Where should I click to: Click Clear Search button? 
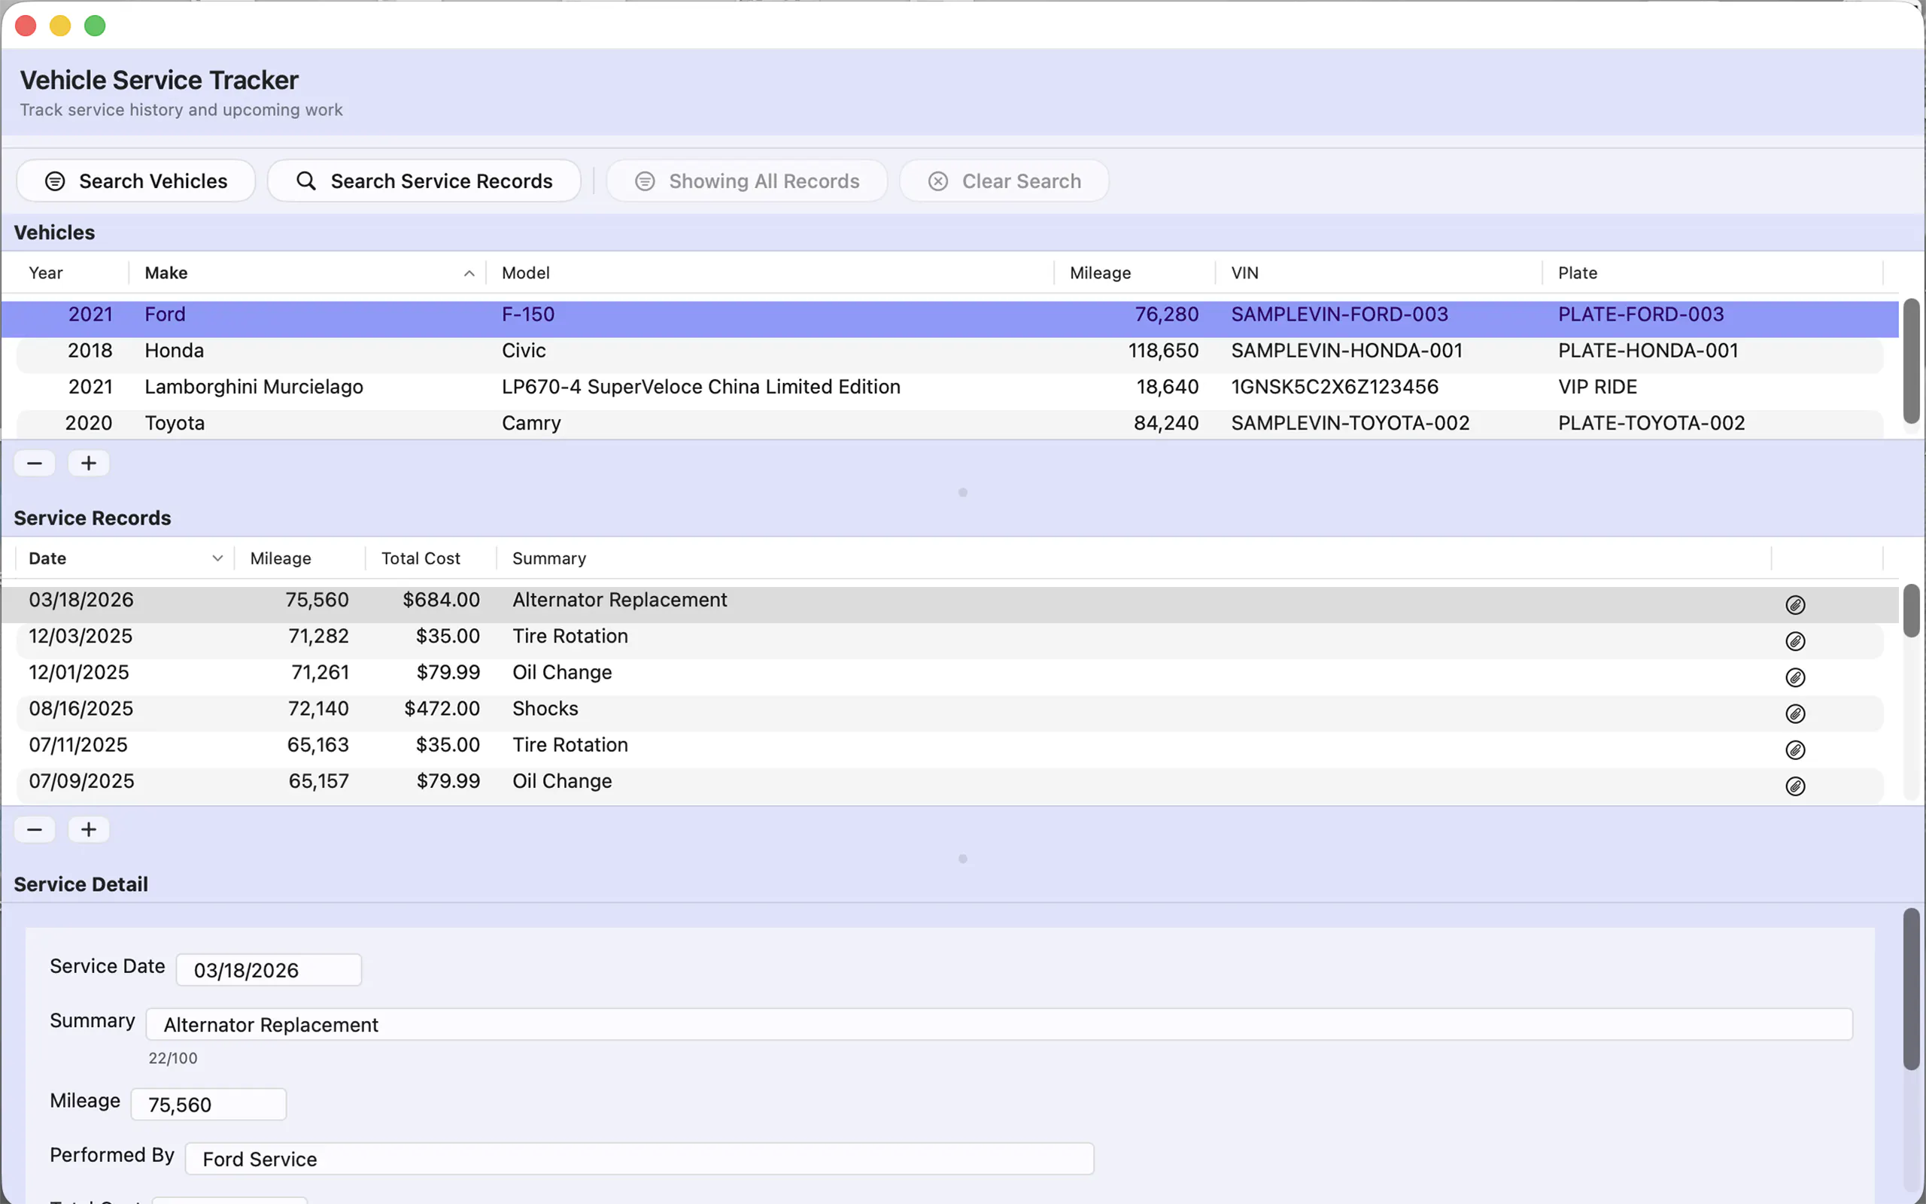point(1004,181)
